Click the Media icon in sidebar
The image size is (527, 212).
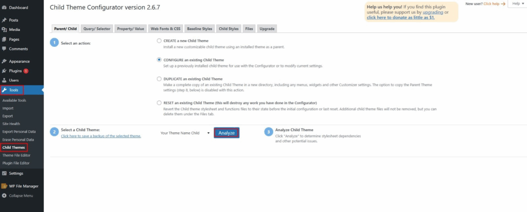(4, 29)
